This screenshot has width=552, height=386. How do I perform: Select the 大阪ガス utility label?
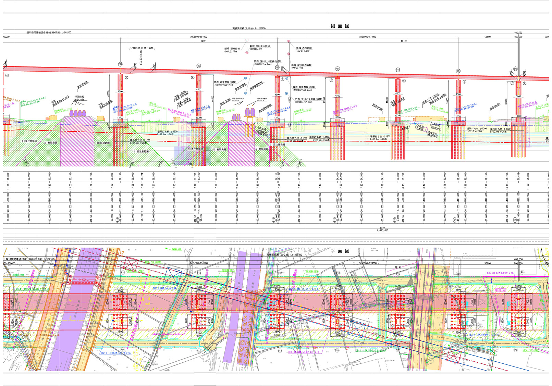pos(436,128)
